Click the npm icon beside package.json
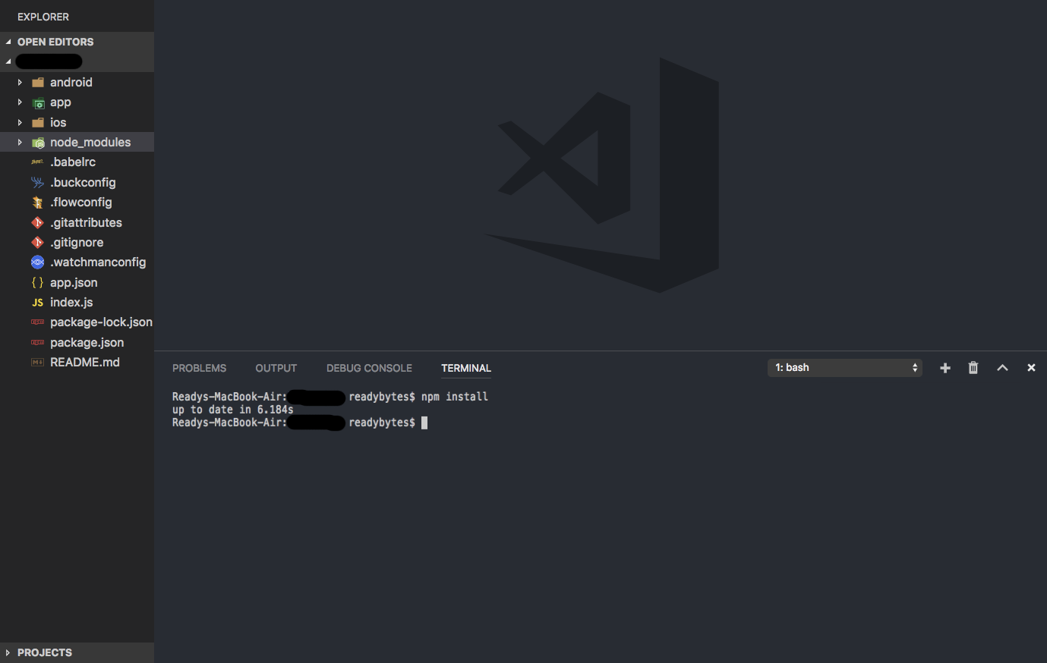Image resolution: width=1047 pixels, height=663 pixels. click(37, 342)
